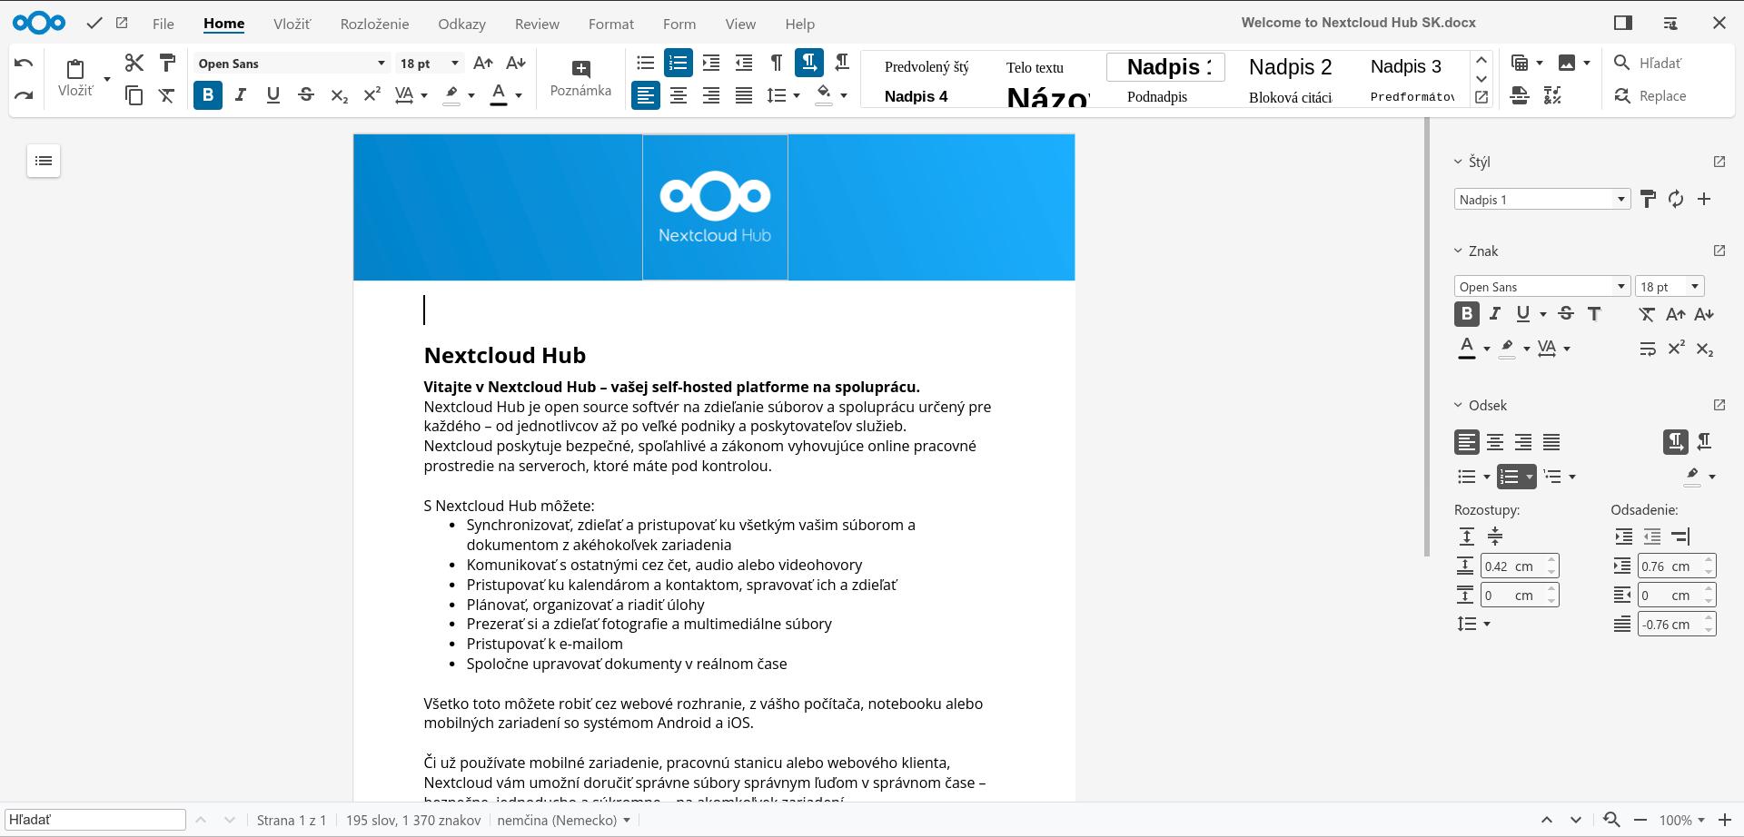Screen dimensions: 1744x837
Task: Toggle bold formatting off
Action: [x=207, y=94]
